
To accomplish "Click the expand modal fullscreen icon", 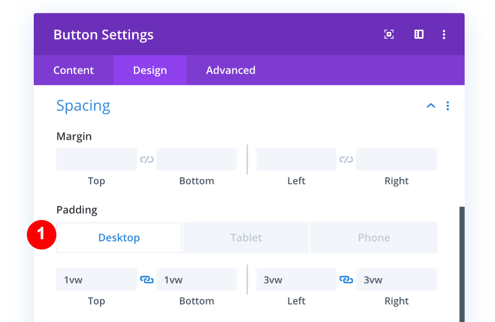I will click(x=389, y=34).
